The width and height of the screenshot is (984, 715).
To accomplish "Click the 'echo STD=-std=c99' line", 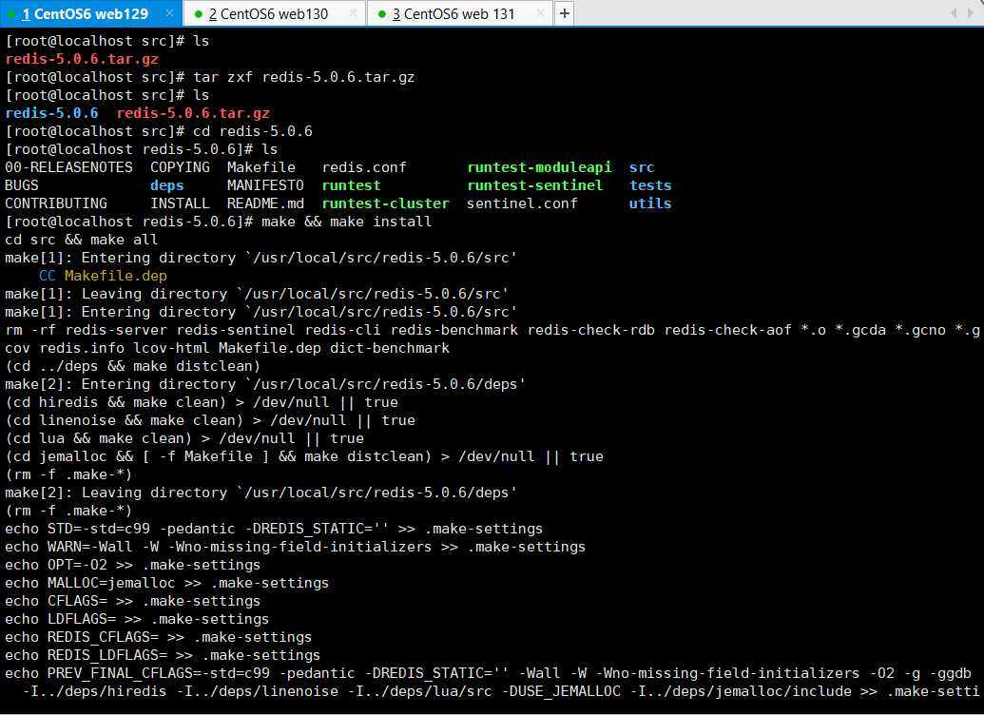I will click(x=274, y=529).
